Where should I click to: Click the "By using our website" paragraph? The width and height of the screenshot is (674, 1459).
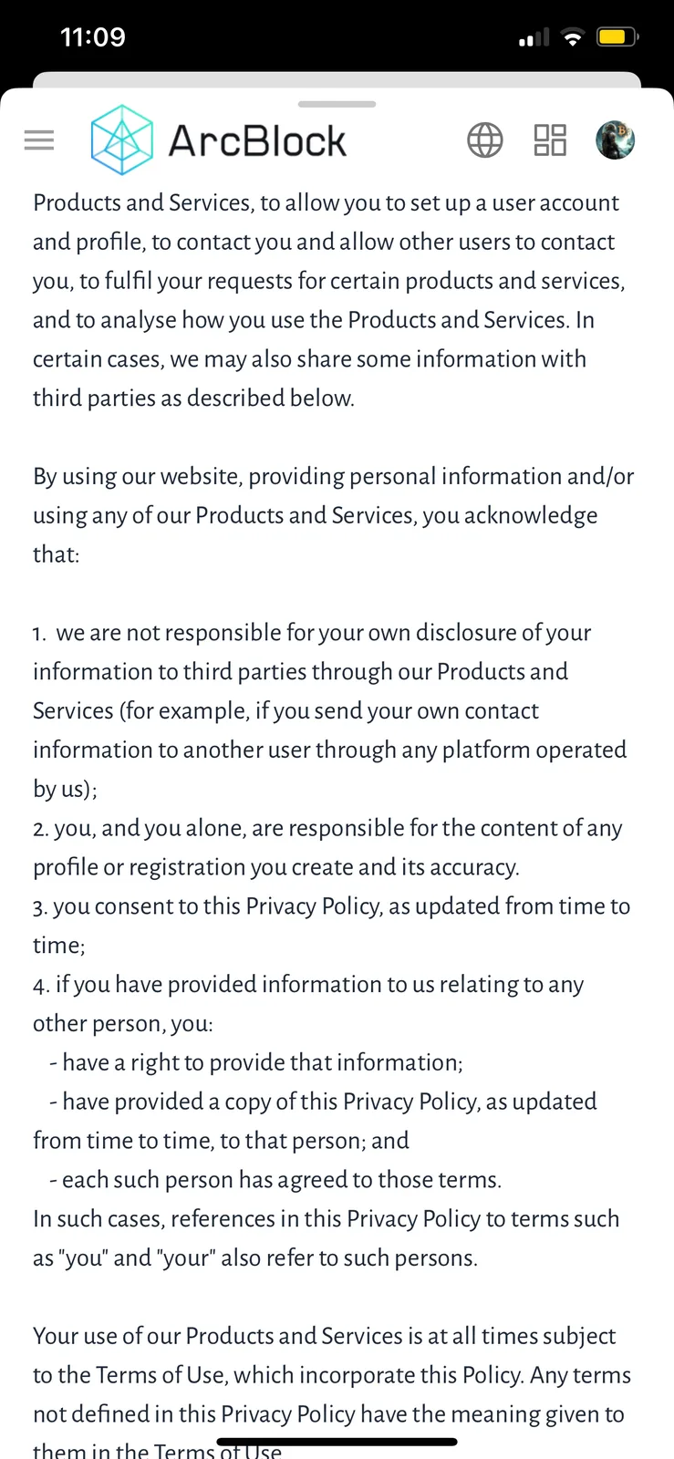tap(334, 515)
